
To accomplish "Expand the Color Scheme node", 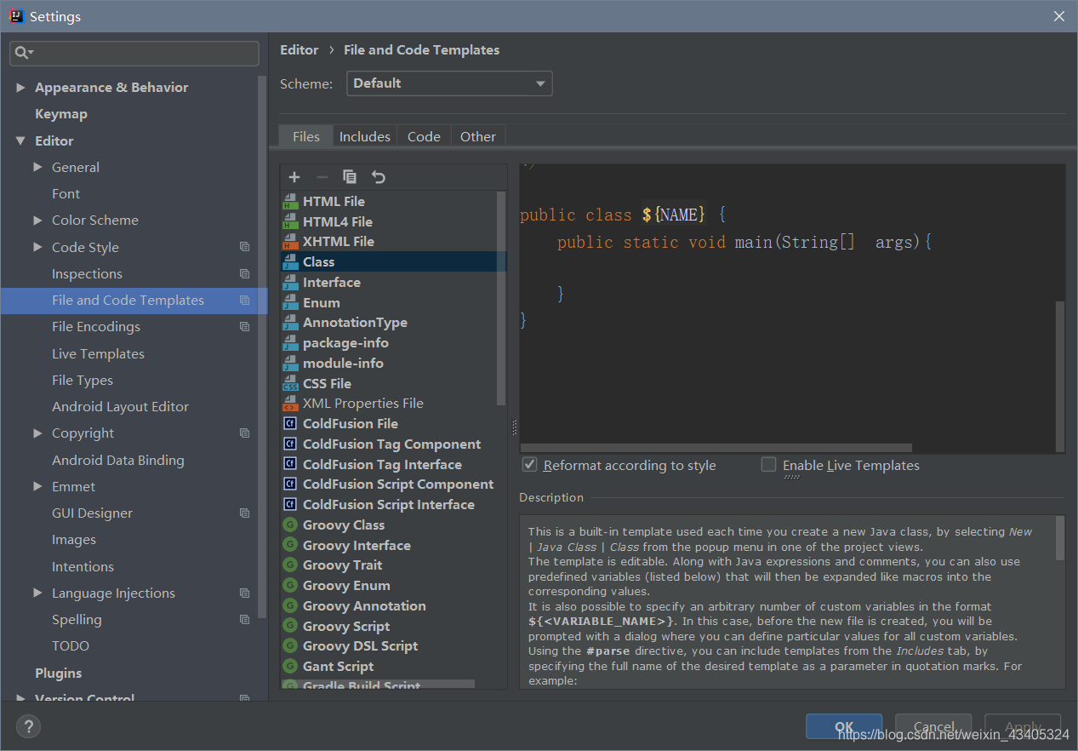I will 37,221.
